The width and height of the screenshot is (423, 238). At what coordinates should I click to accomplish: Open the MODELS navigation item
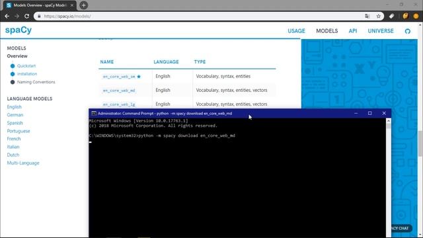point(327,31)
